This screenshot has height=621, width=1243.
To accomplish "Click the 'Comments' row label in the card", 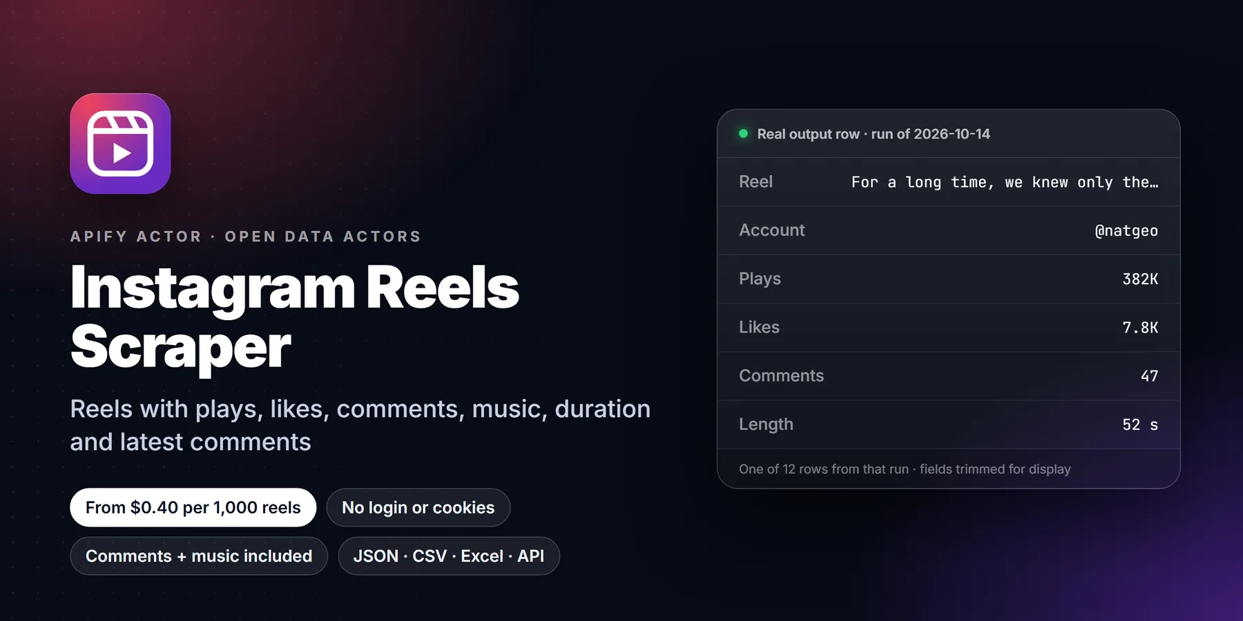I will click(x=781, y=375).
